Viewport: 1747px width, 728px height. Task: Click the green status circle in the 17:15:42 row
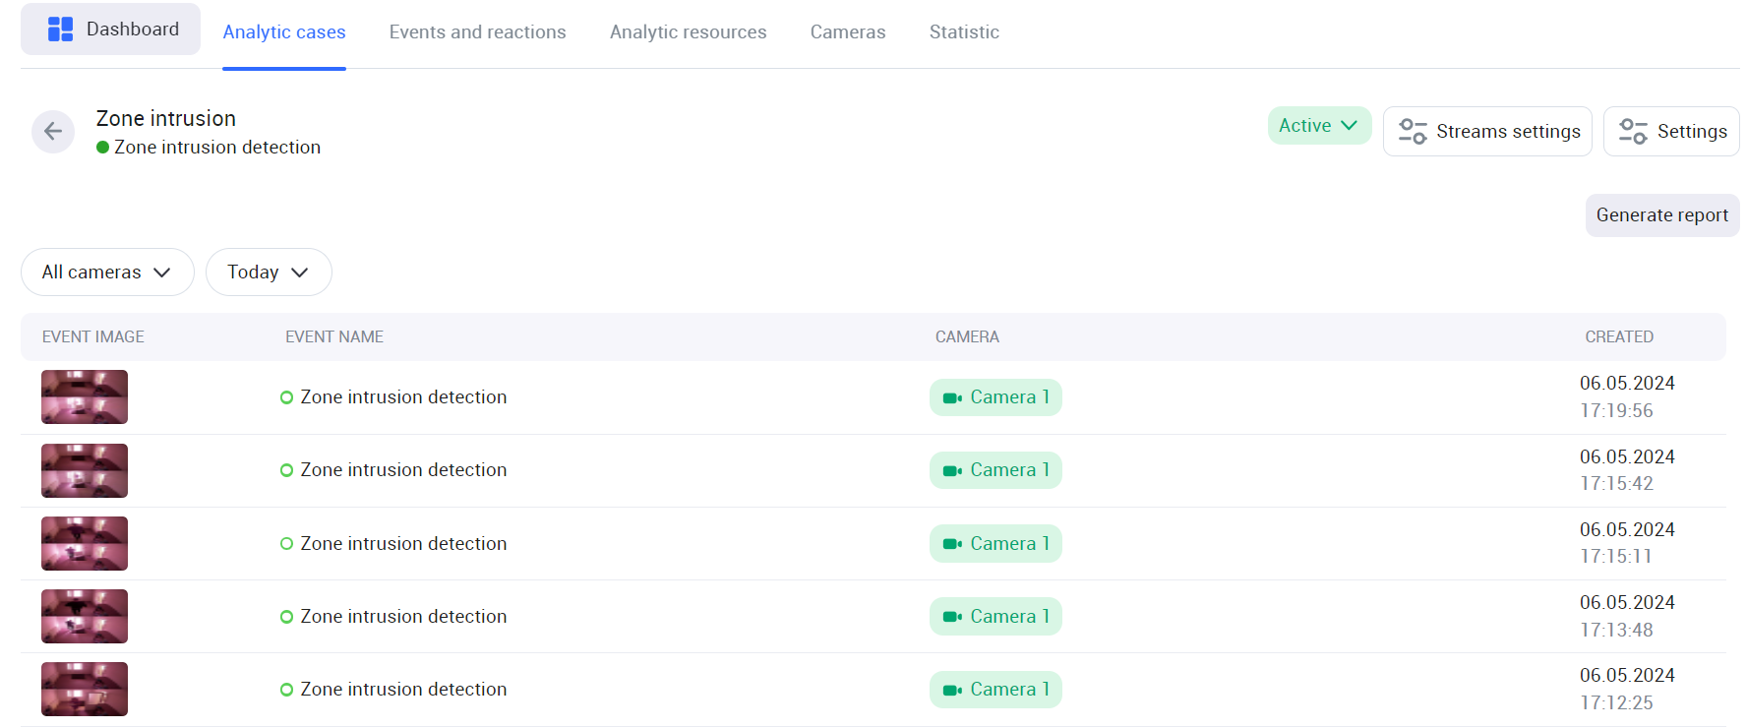[286, 471]
